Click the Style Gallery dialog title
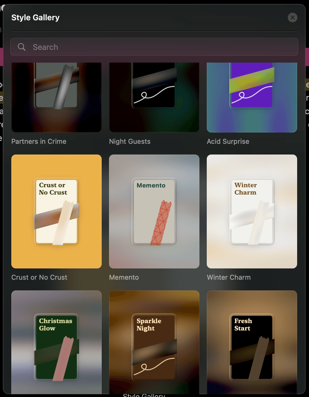The image size is (309, 397). [x=35, y=17]
